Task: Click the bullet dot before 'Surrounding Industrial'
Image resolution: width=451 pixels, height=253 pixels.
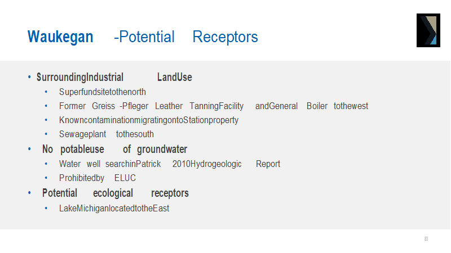Action: point(29,78)
